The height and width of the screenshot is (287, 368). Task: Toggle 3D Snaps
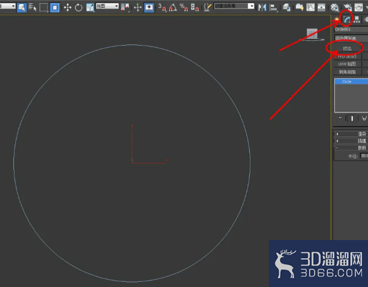[162, 7]
